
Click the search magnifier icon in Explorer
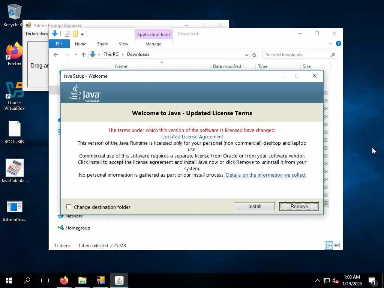333,55
